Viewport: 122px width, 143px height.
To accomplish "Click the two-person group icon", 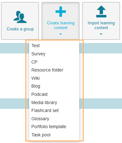I will [x=20, y=17].
